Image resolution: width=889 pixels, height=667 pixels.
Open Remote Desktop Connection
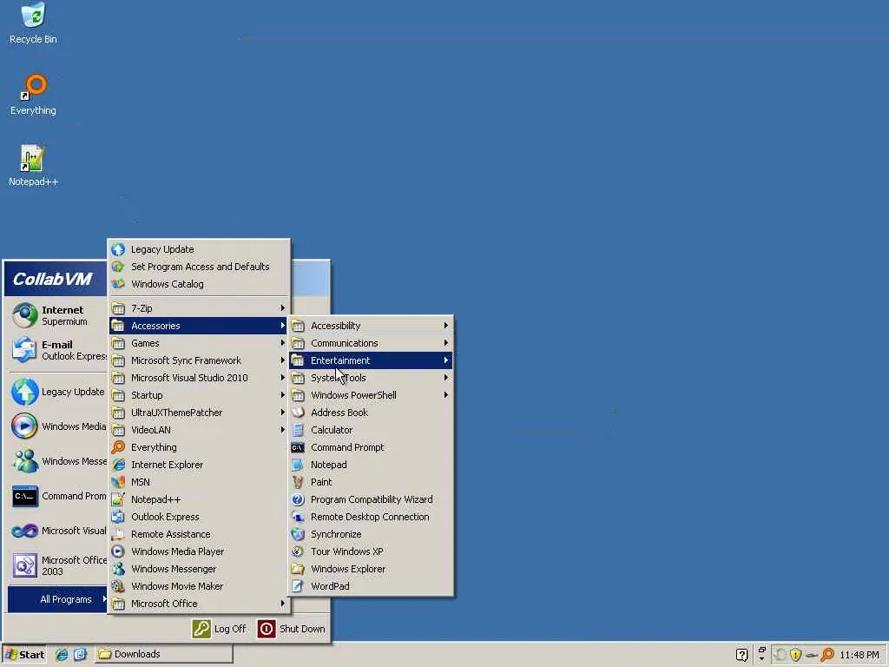pos(371,517)
